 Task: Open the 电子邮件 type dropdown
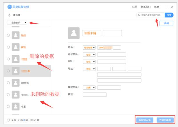(x=89, y=55)
